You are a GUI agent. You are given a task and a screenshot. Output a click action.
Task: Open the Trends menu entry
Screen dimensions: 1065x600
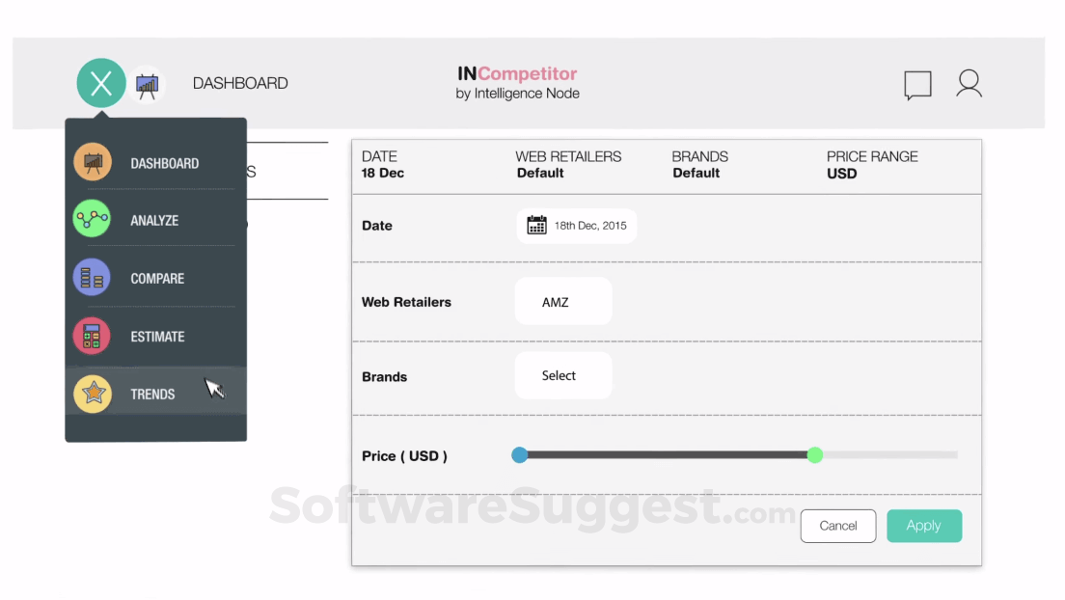[152, 395]
